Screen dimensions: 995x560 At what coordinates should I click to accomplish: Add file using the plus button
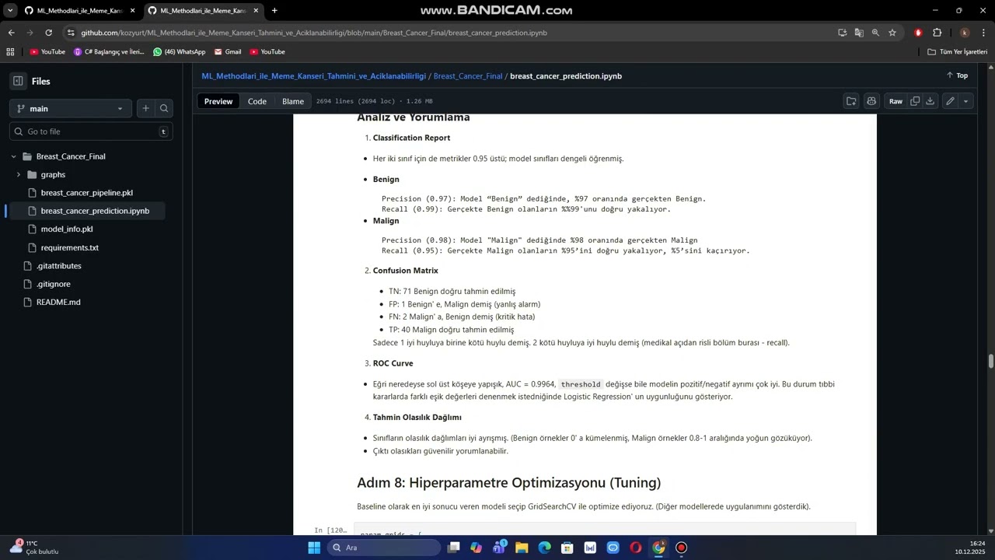(145, 109)
